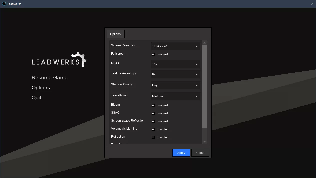Click the Shadow Quality label
Screen dimensions: 316x178
tap(122, 84)
